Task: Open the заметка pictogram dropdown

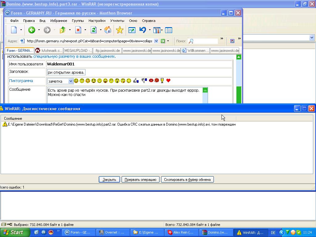Action: pos(71,81)
